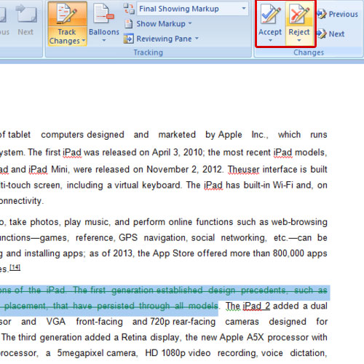Go to Next change in Changes group
This screenshot has width=364, height=364.
331,33
